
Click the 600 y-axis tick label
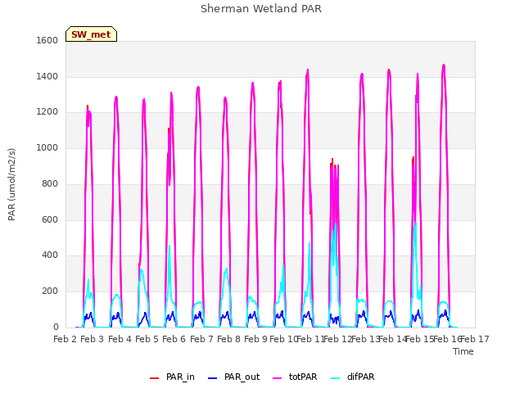click(x=50, y=219)
